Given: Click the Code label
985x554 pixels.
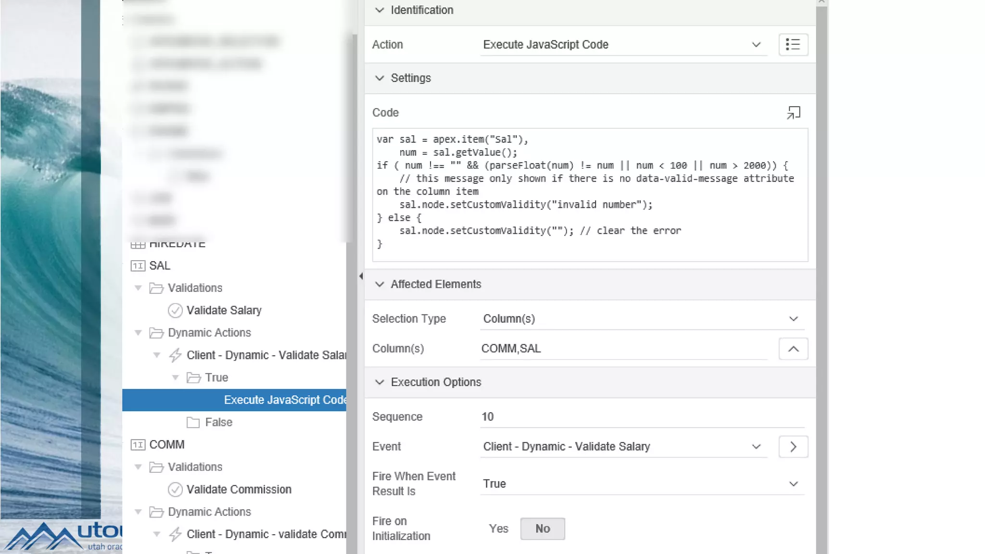Looking at the screenshot, I should [x=385, y=113].
